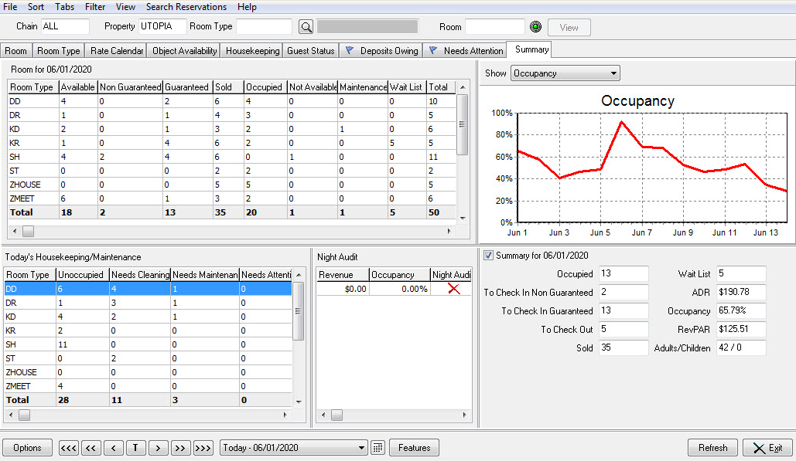Open the calendar picker icon beside date

pos(378,448)
